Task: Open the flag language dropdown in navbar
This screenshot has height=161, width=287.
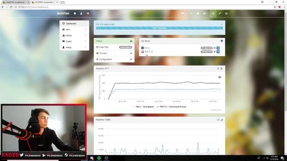Action: [x=183, y=13]
